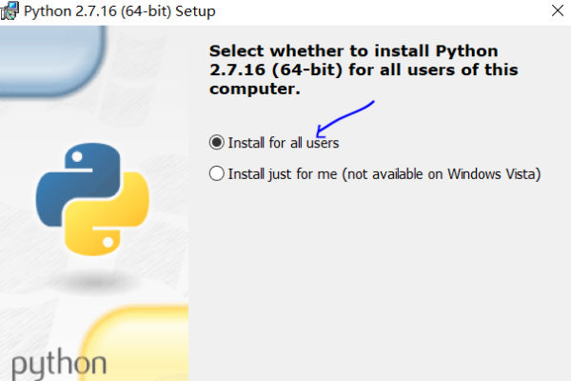
Task: Click the word 'Setup' in the title bar
Action: [x=195, y=11]
